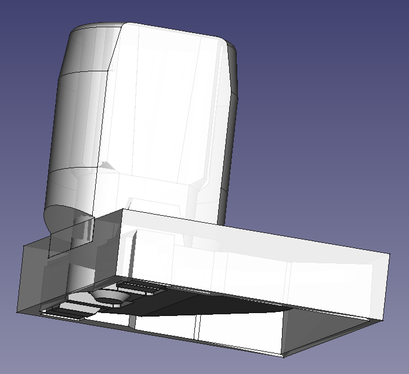Screen dimensions: 409x374
Task: Select the gray interior wall at box's right
Action: coord(325,331)
